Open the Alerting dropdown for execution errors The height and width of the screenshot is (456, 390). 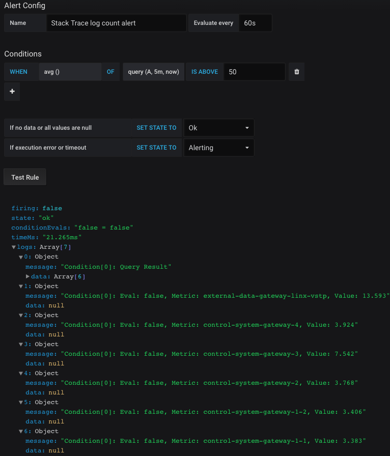(218, 148)
